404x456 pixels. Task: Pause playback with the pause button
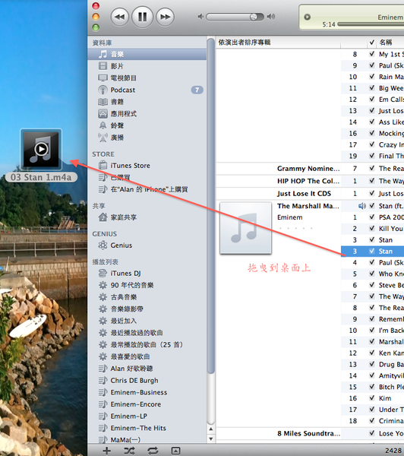[x=143, y=17]
